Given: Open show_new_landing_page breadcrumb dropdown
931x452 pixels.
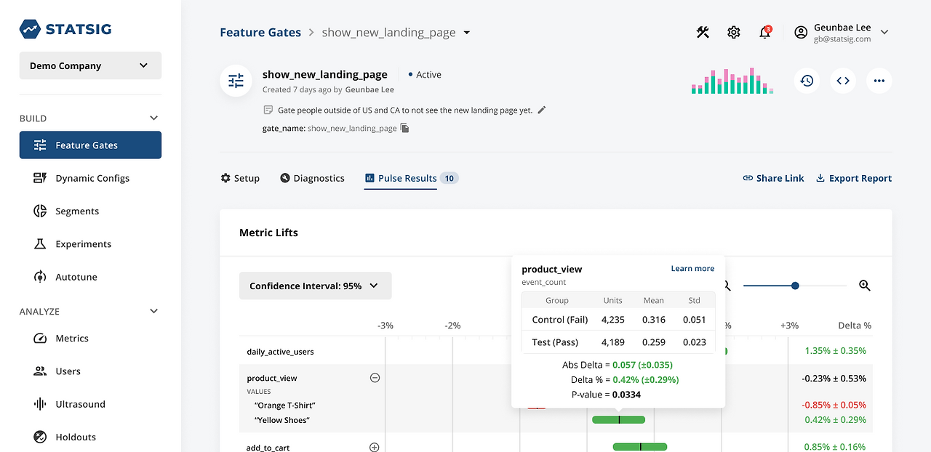Looking at the screenshot, I should tap(467, 32).
